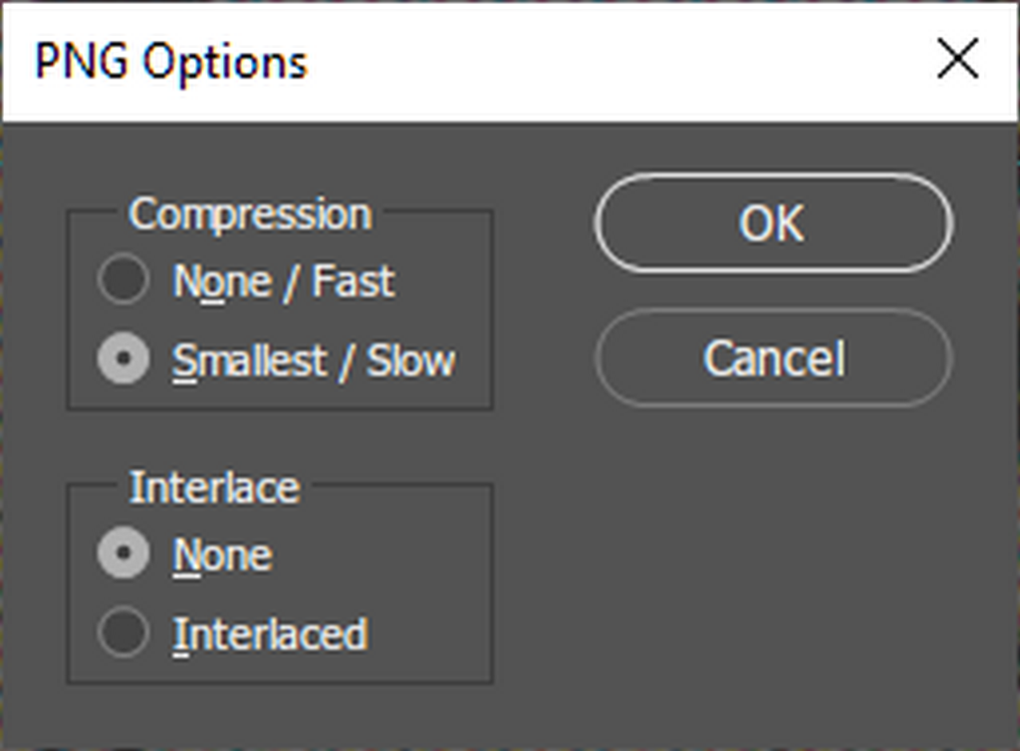This screenshot has height=751, width=1020.
Task: Click the empty gap between OK and Cancel
Action: 773,290
